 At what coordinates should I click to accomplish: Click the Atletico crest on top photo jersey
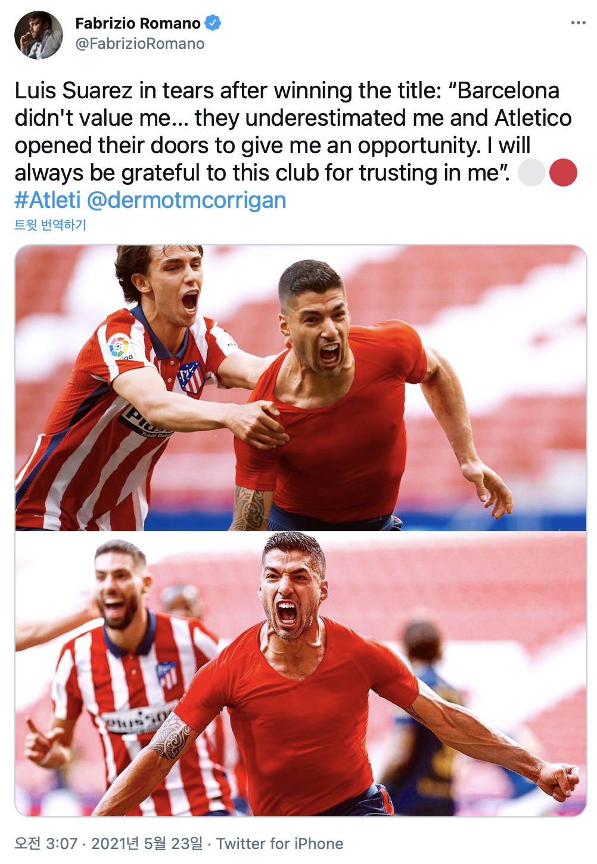point(191,378)
